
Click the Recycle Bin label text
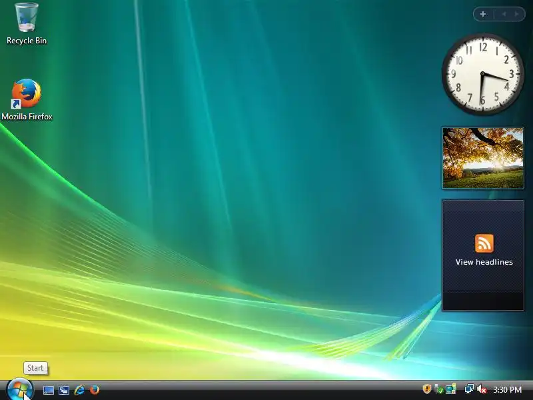27,41
